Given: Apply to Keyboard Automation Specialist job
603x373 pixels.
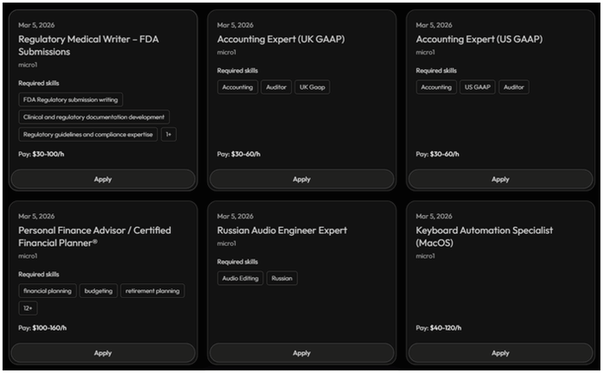Looking at the screenshot, I should tap(500, 353).
